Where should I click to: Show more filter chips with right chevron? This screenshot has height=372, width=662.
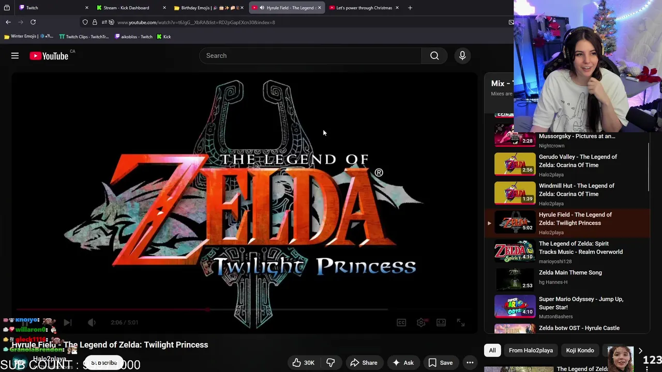[x=640, y=350]
